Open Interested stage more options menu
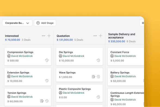The image size is (160, 107). coord(44,36)
